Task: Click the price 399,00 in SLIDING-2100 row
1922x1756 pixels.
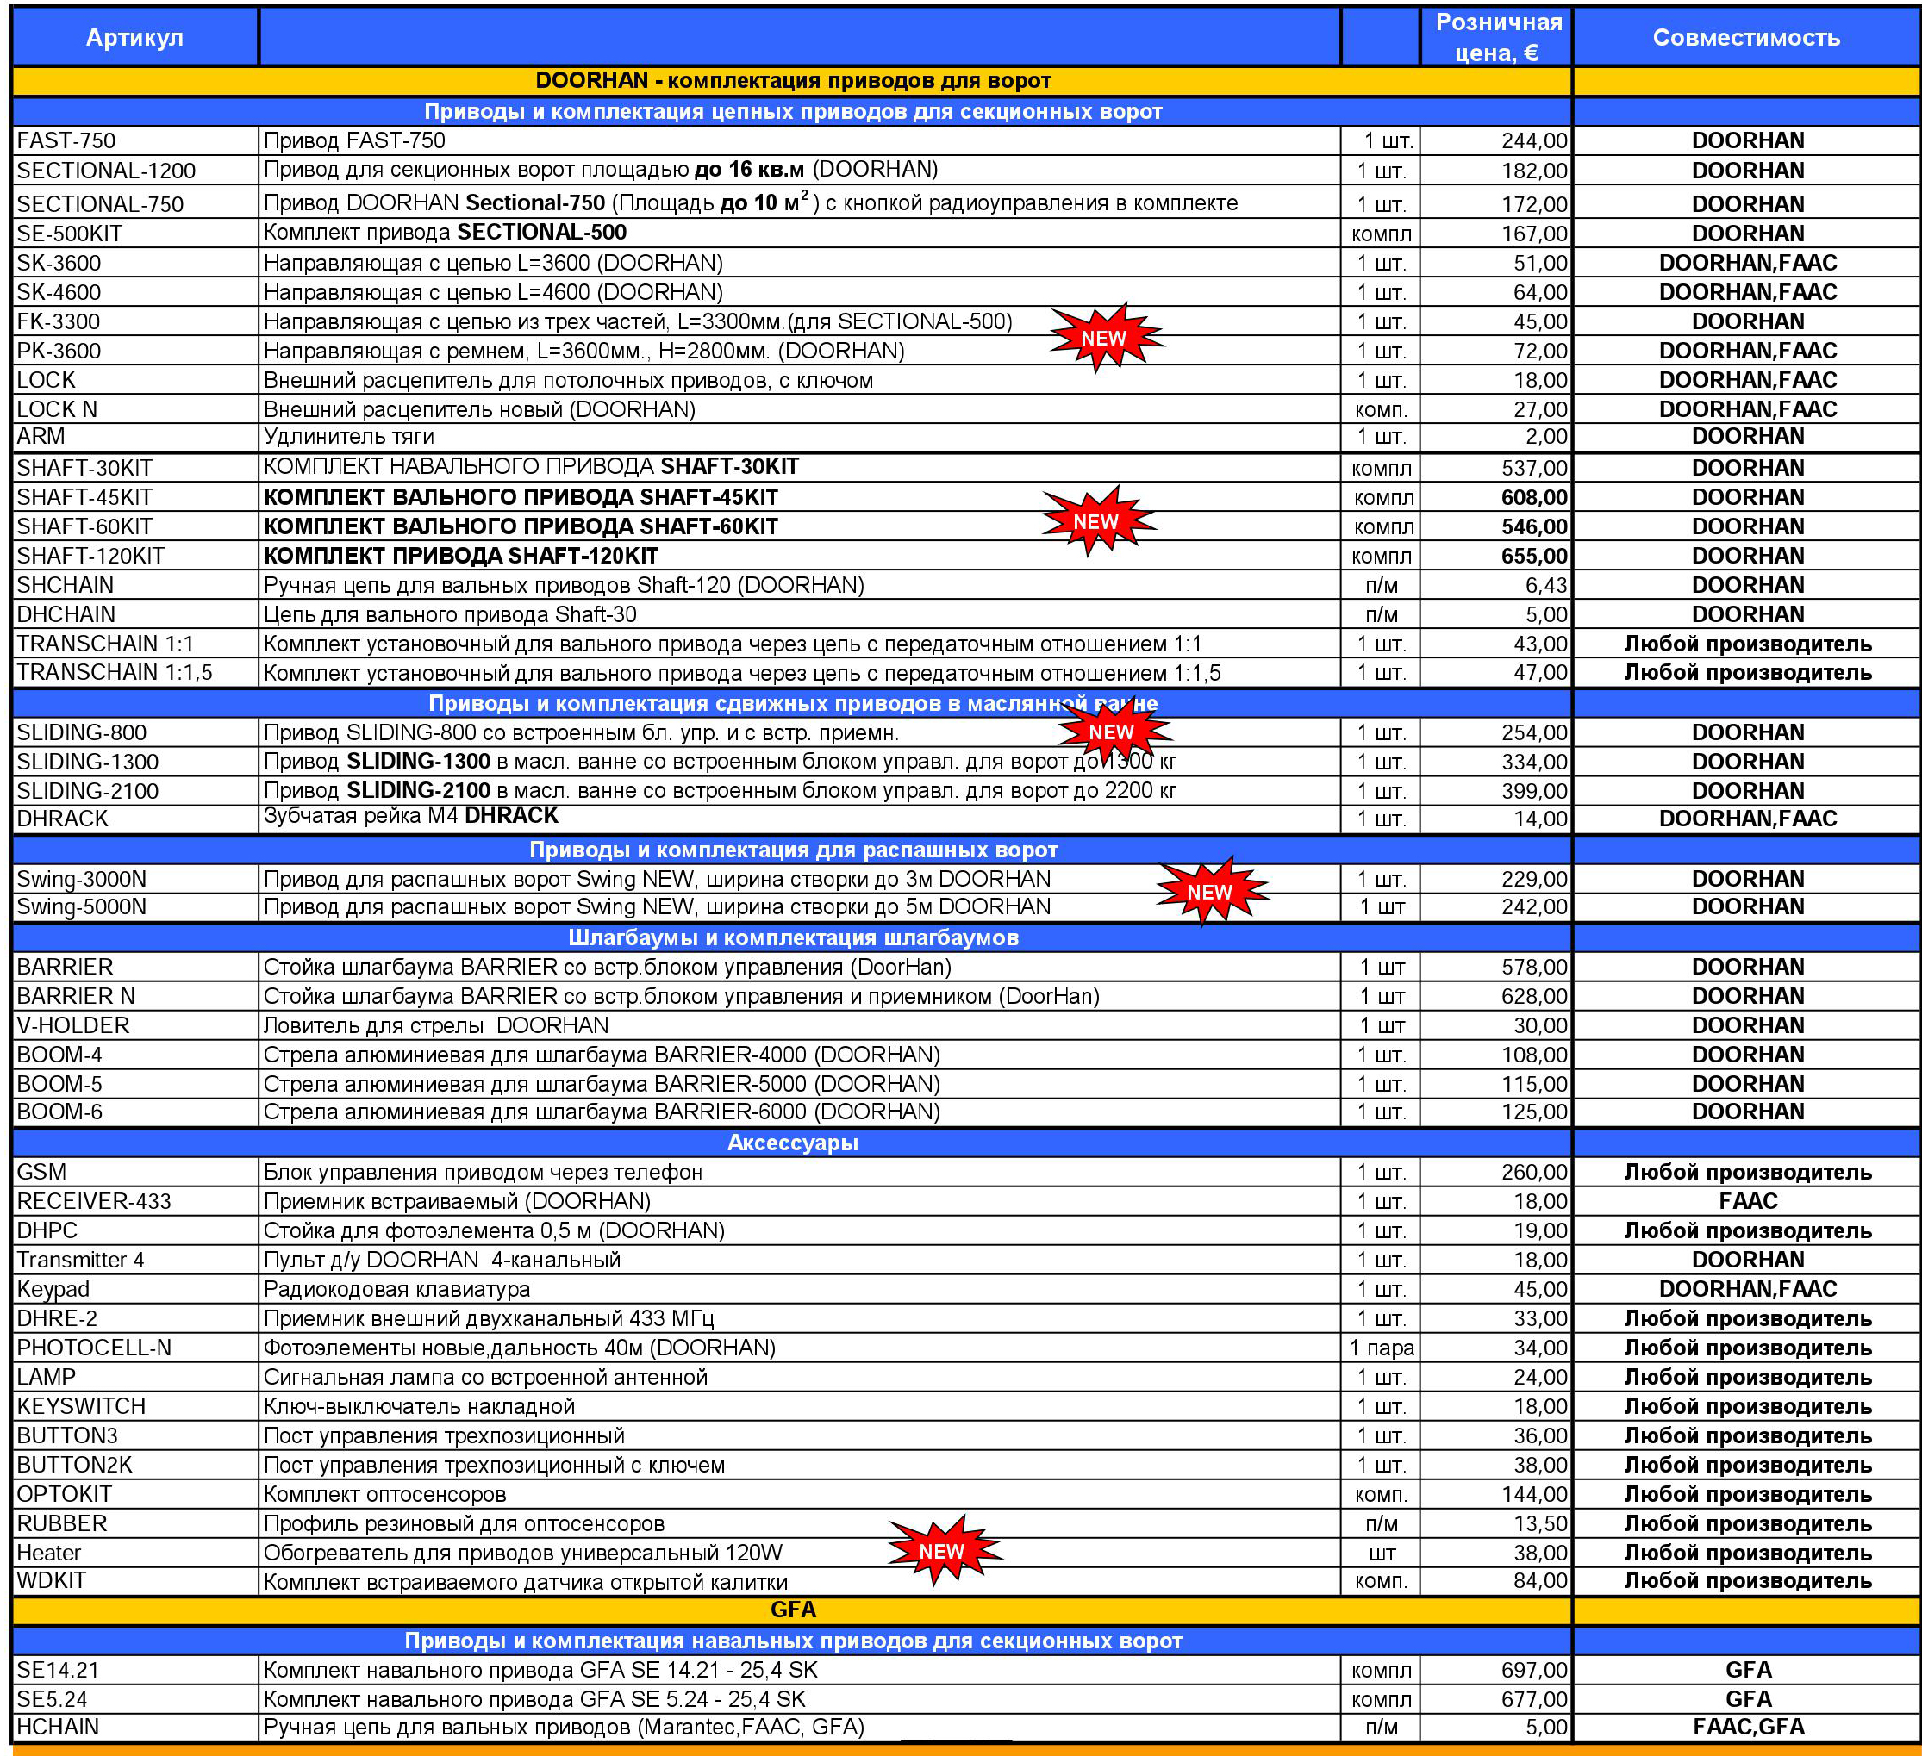Action: tap(1534, 791)
